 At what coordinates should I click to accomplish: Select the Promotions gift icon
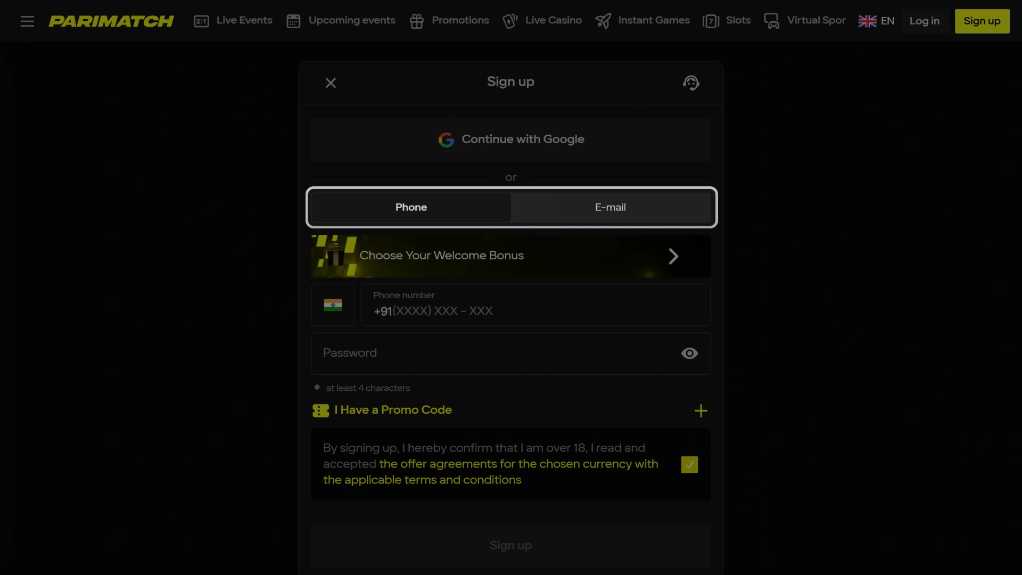click(416, 21)
